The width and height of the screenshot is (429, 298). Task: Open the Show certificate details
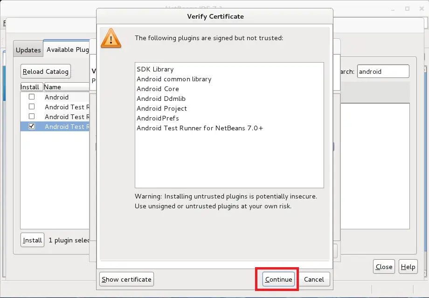126,279
